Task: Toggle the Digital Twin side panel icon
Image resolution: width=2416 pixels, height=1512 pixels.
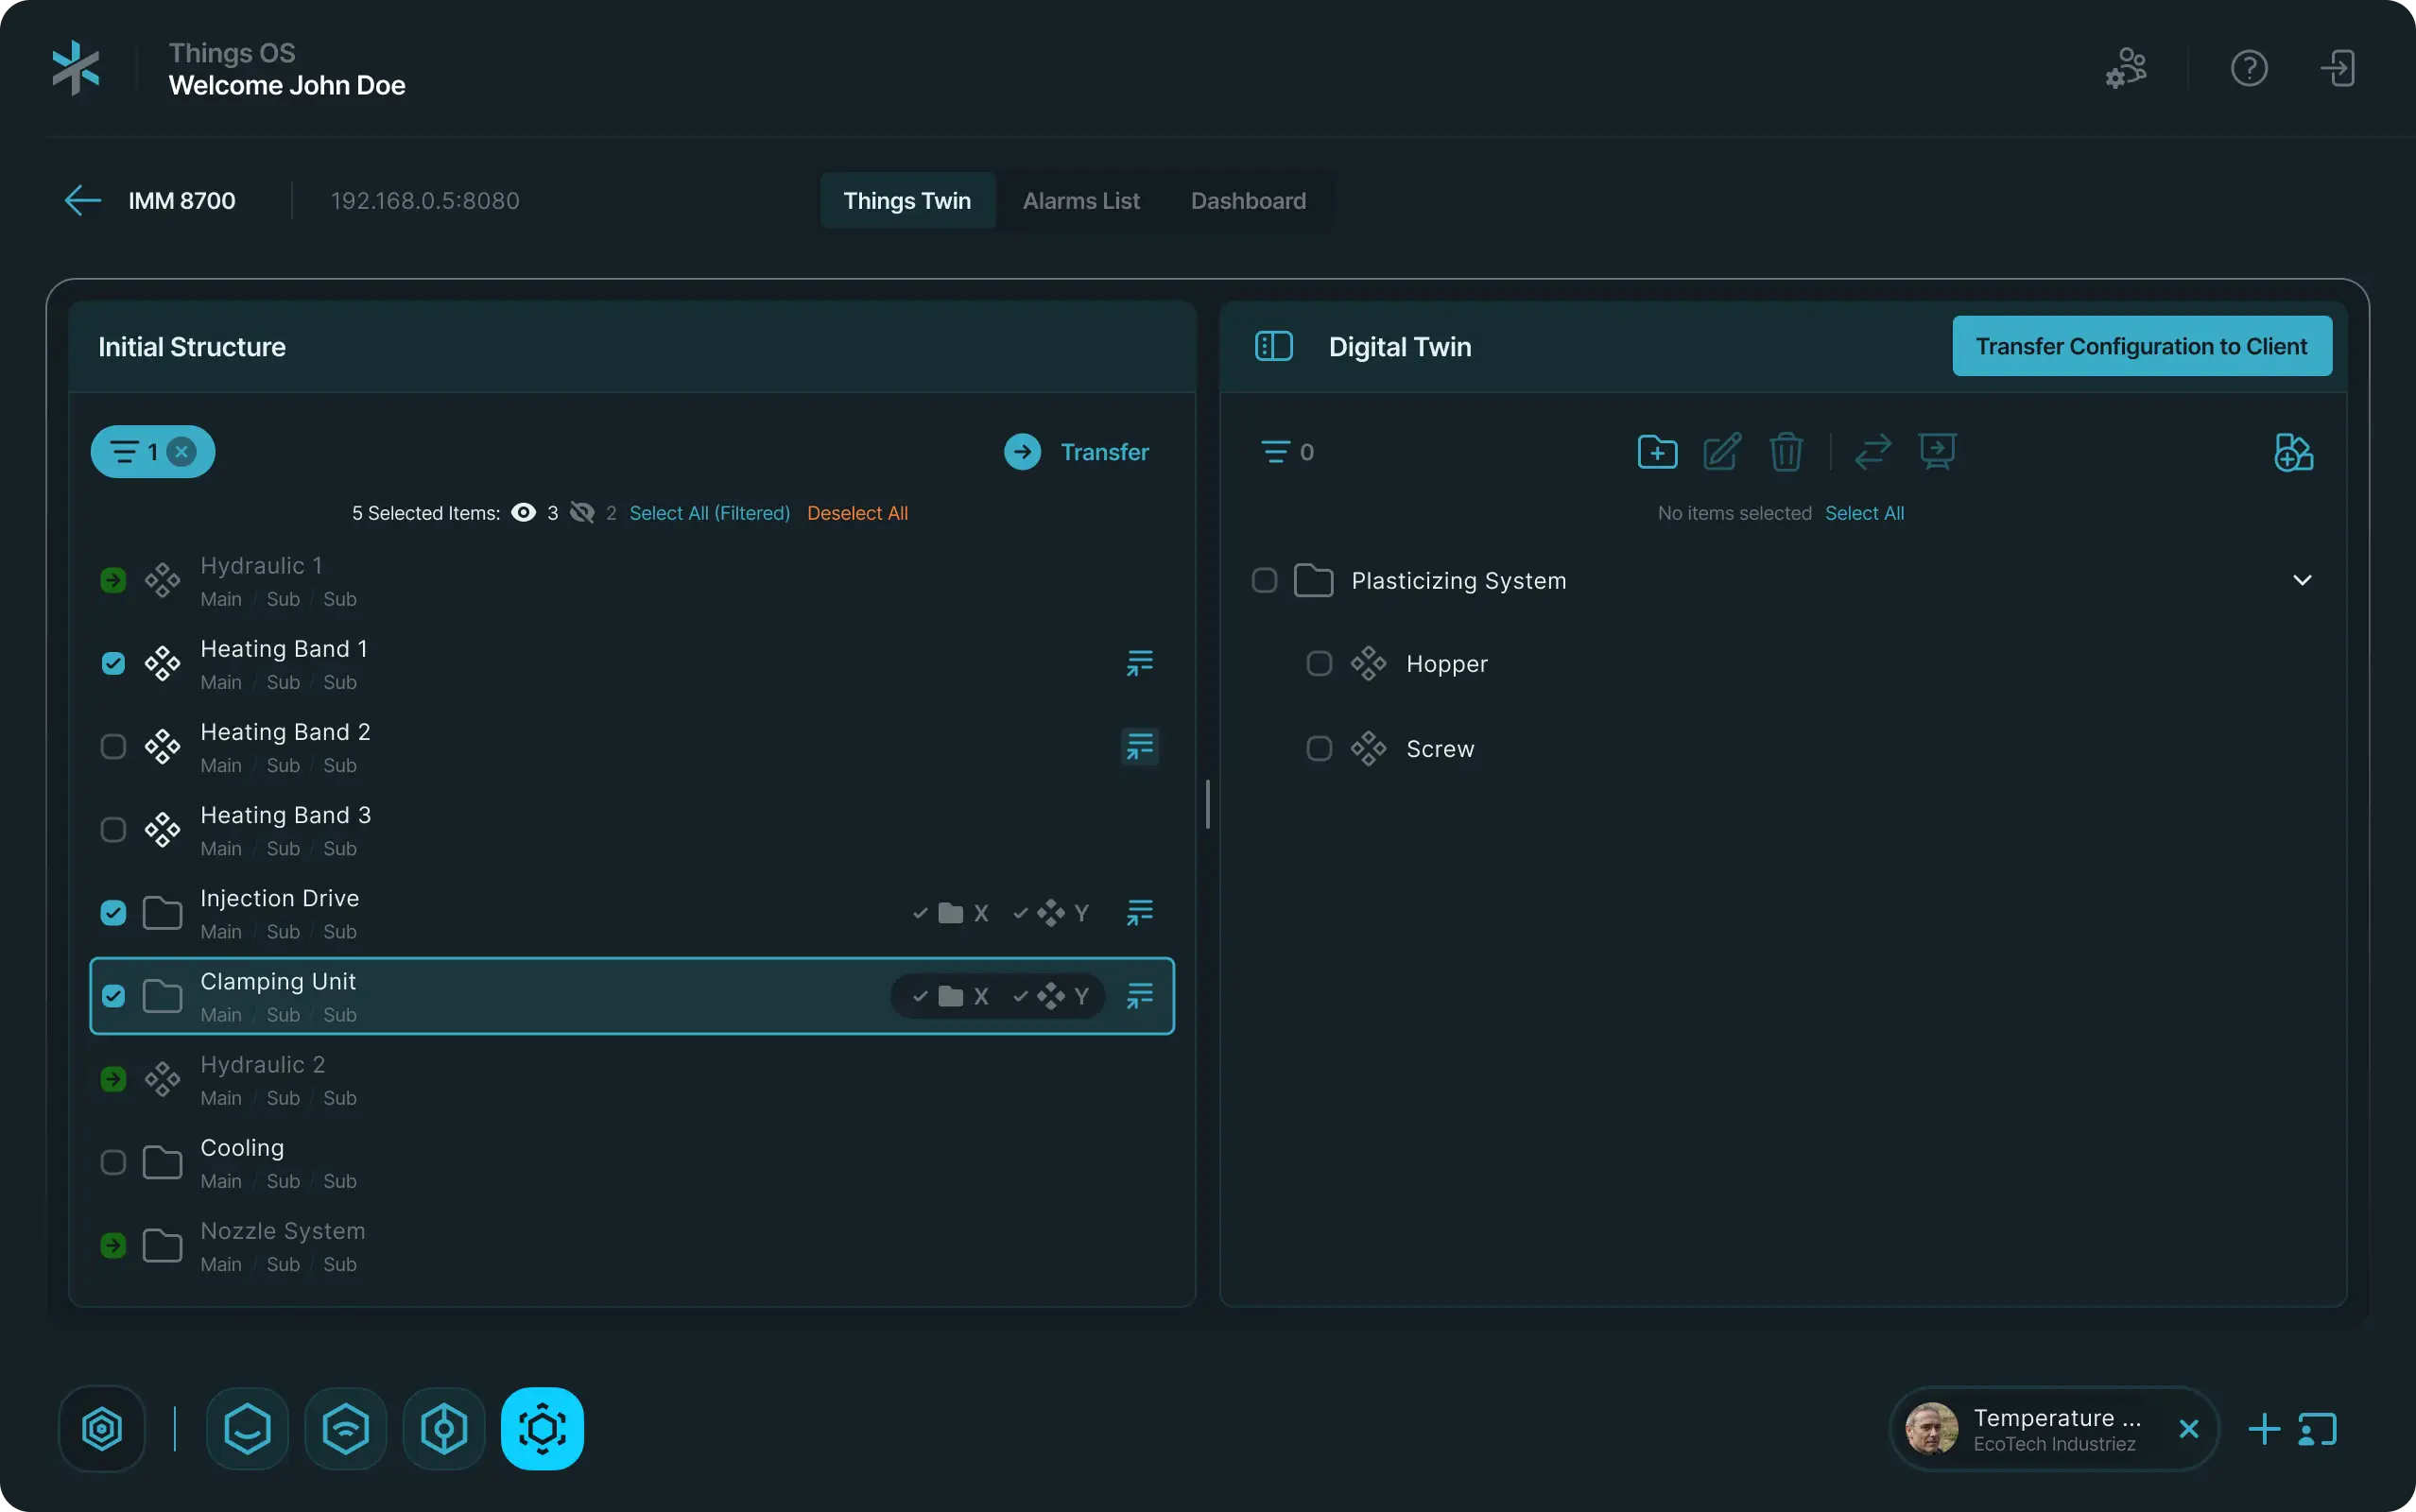Action: pos(1273,346)
